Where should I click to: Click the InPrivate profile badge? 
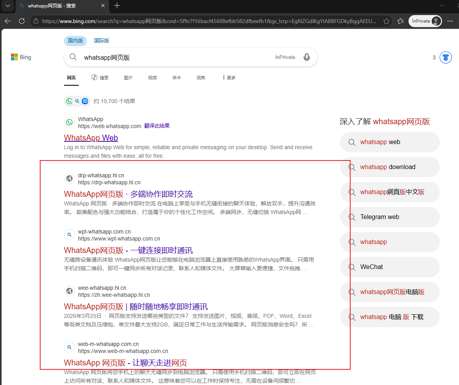425,21
